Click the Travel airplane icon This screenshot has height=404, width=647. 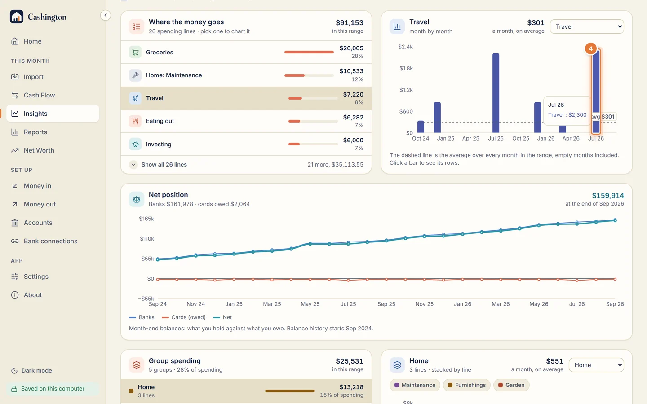click(x=135, y=98)
